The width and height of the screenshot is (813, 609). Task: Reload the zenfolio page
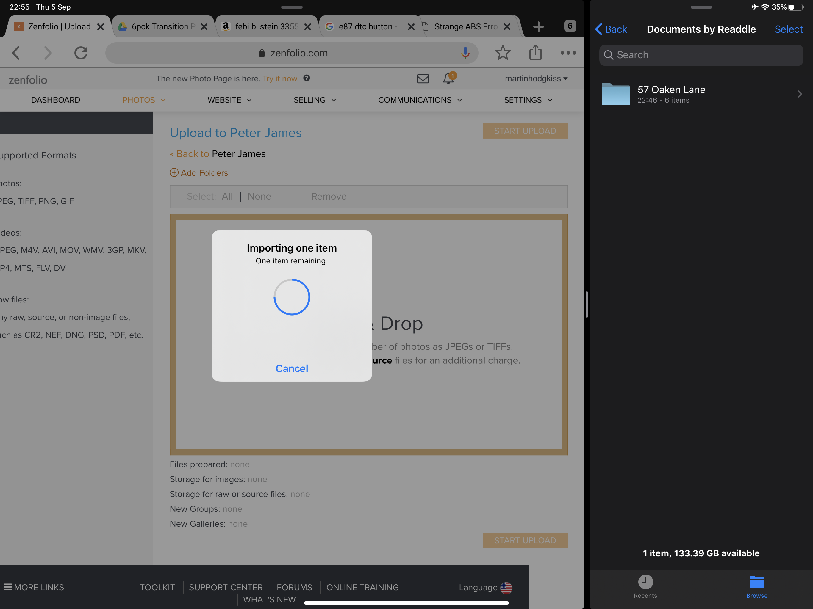tap(81, 53)
